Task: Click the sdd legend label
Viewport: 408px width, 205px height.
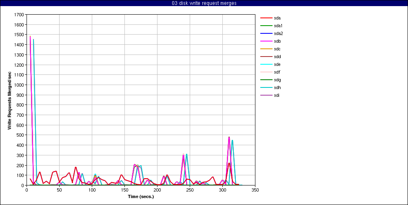Action: pos(277,57)
